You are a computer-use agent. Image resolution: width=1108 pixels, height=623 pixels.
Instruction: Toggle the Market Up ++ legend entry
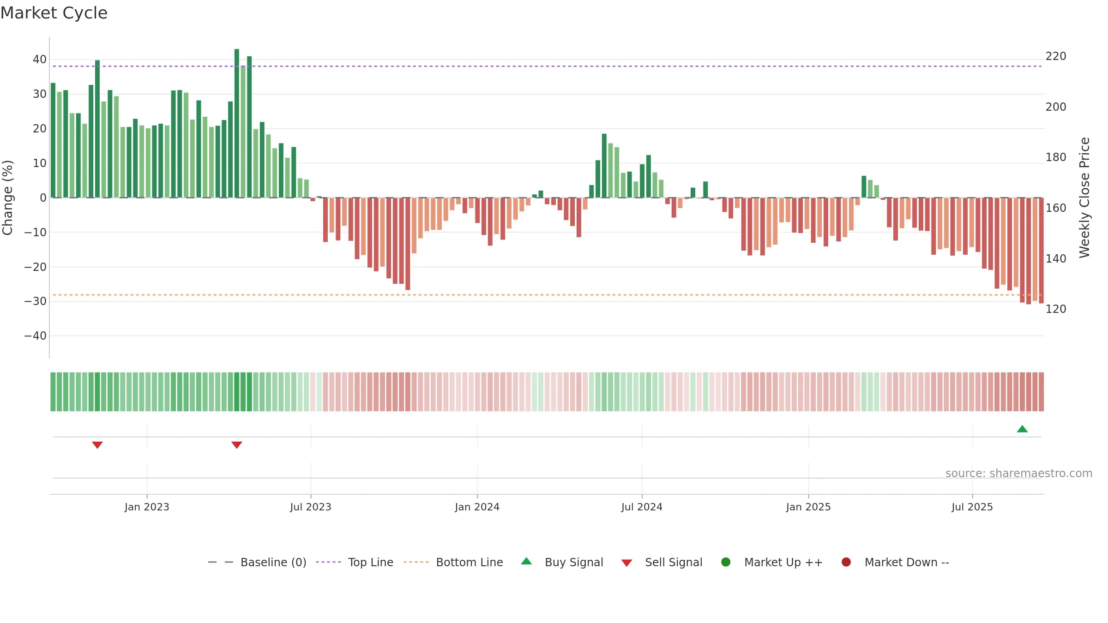coord(771,562)
